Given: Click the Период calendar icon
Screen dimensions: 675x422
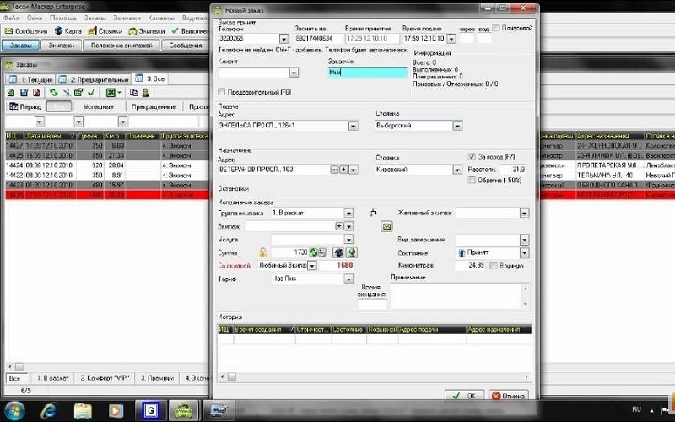Looking at the screenshot, I should (13, 106).
